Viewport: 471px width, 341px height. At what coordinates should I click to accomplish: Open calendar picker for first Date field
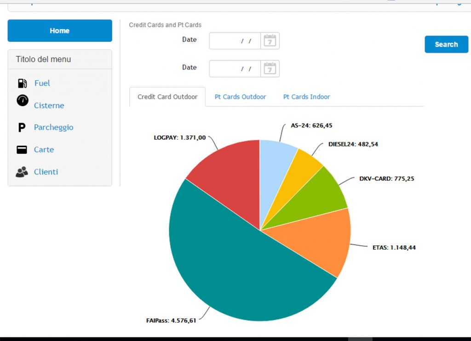pos(270,41)
